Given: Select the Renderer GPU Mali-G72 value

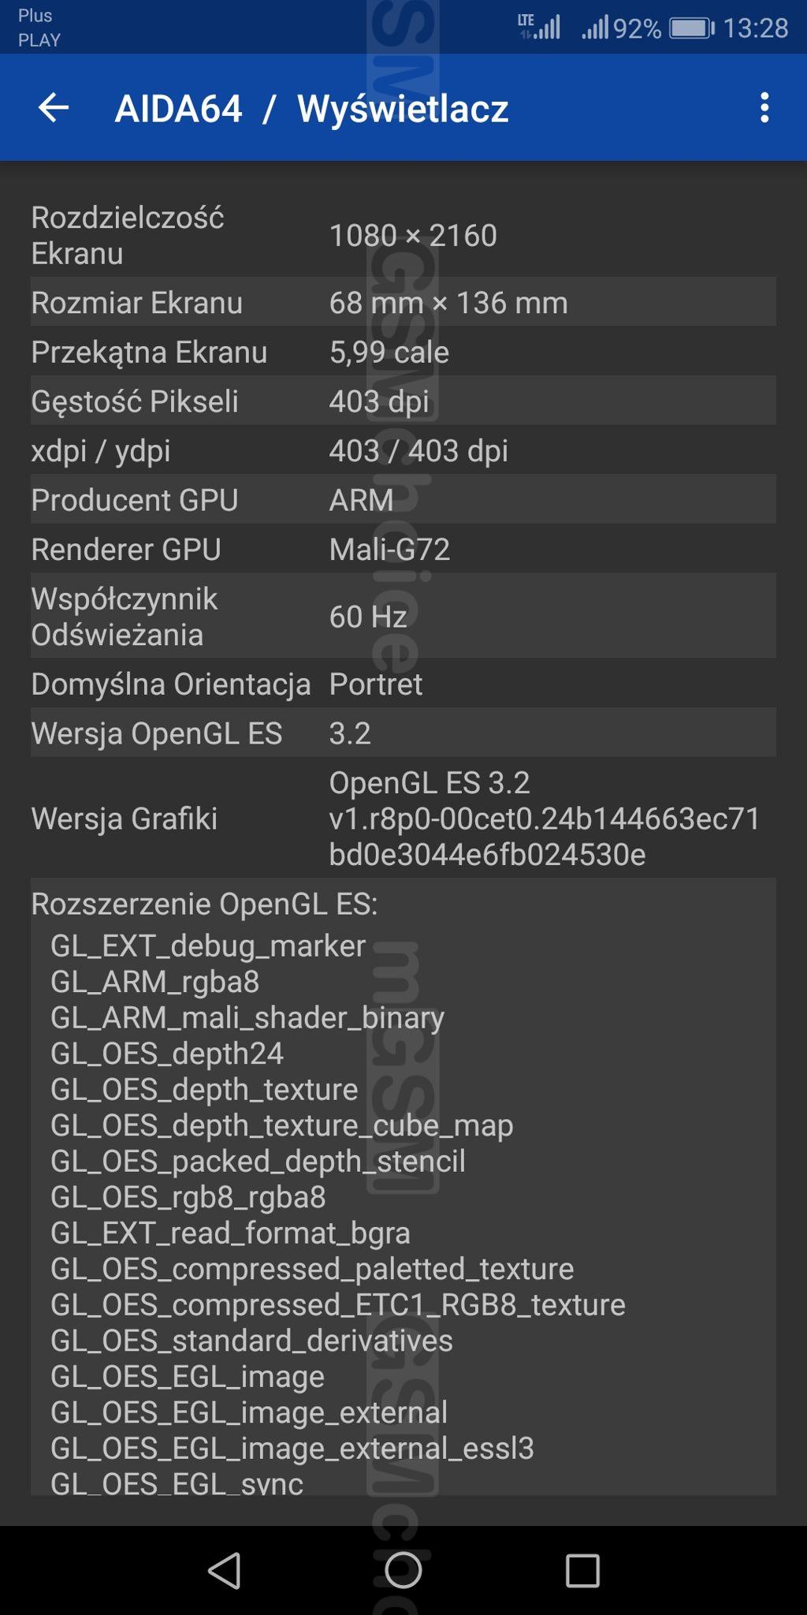Looking at the screenshot, I should 389,549.
